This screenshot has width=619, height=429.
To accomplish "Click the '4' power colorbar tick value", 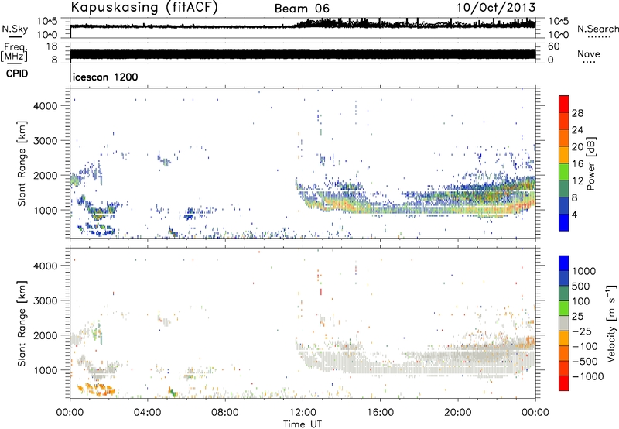I will point(574,214).
